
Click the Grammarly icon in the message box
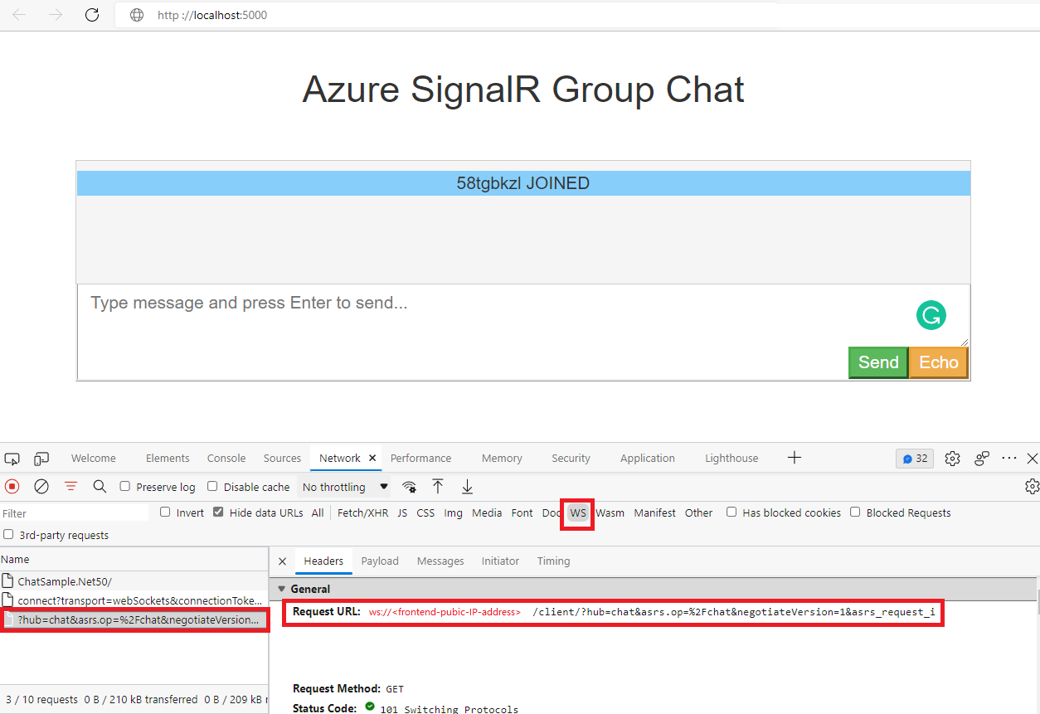point(931,315)
